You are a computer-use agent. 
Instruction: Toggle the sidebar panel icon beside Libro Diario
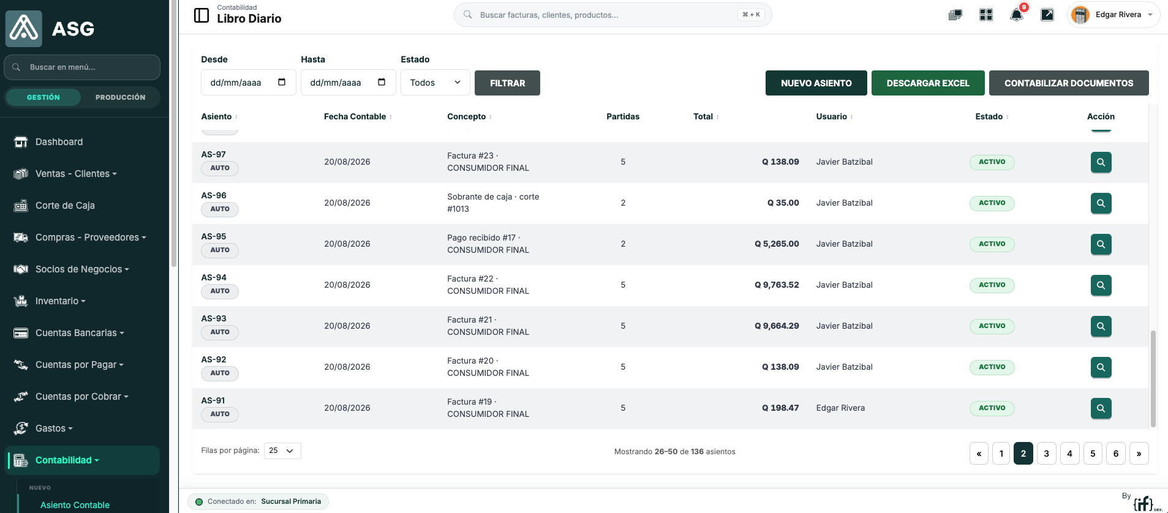(201, 15)
